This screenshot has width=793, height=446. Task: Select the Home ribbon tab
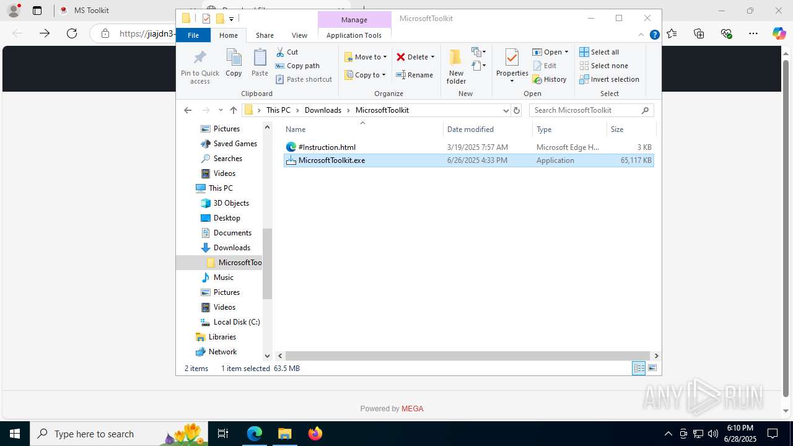point(229,35)
